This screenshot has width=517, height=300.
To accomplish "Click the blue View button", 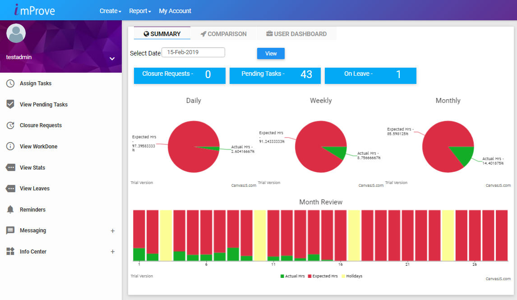I will [x=271, y=53].
